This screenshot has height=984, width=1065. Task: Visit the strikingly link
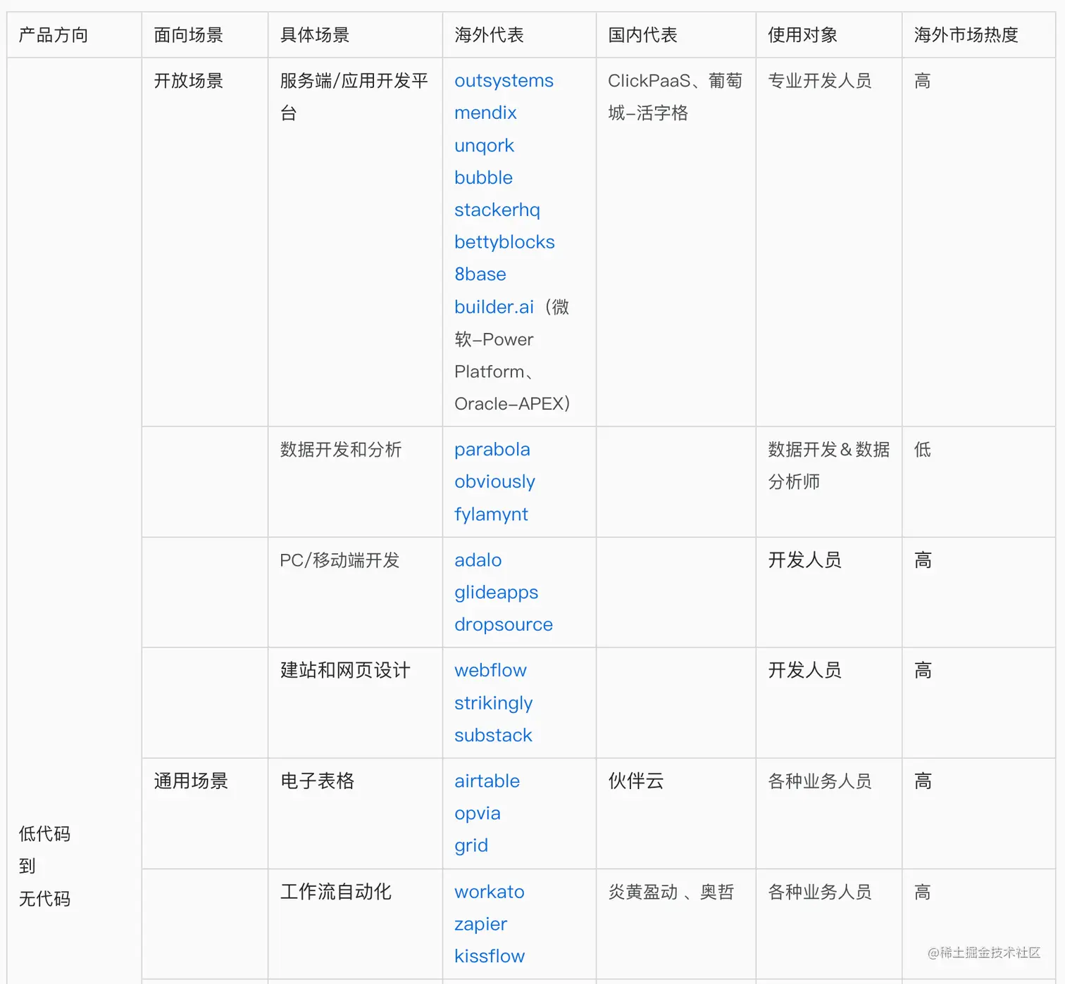click(x=493, y=704)
